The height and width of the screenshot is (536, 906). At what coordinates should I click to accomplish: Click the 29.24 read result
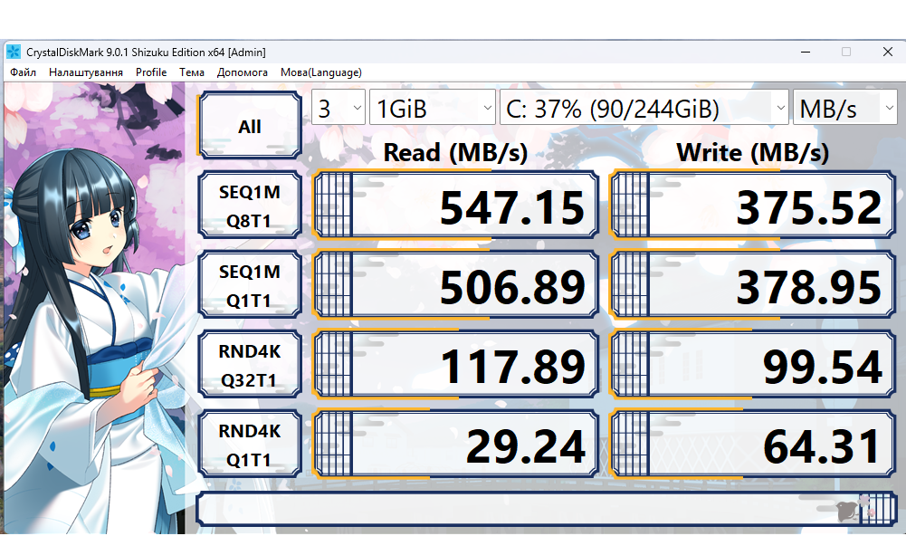[x=455, y=445]
